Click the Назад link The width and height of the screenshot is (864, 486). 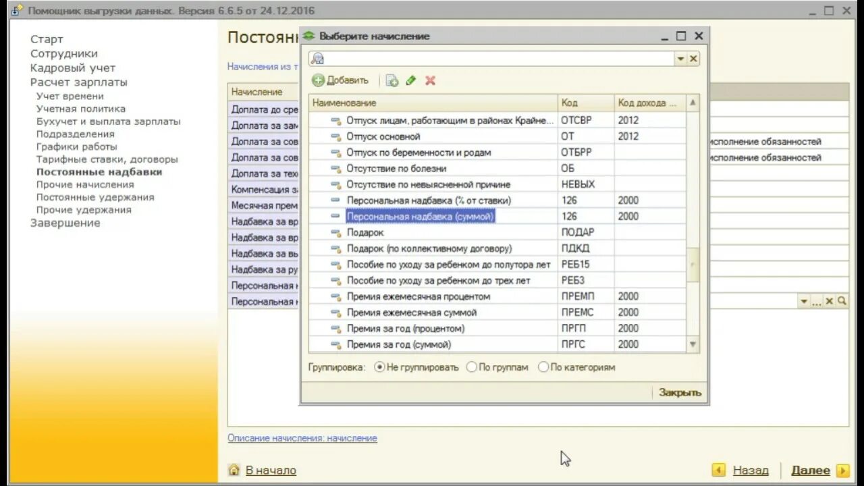(x=751, y=470)
